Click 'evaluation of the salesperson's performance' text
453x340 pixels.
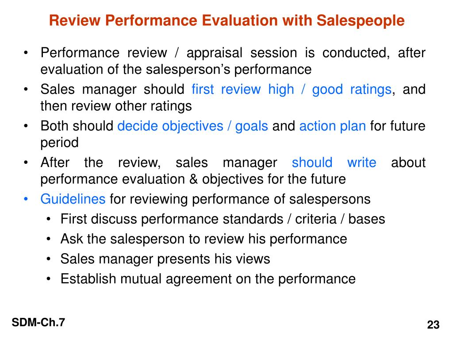click(176, 70)
